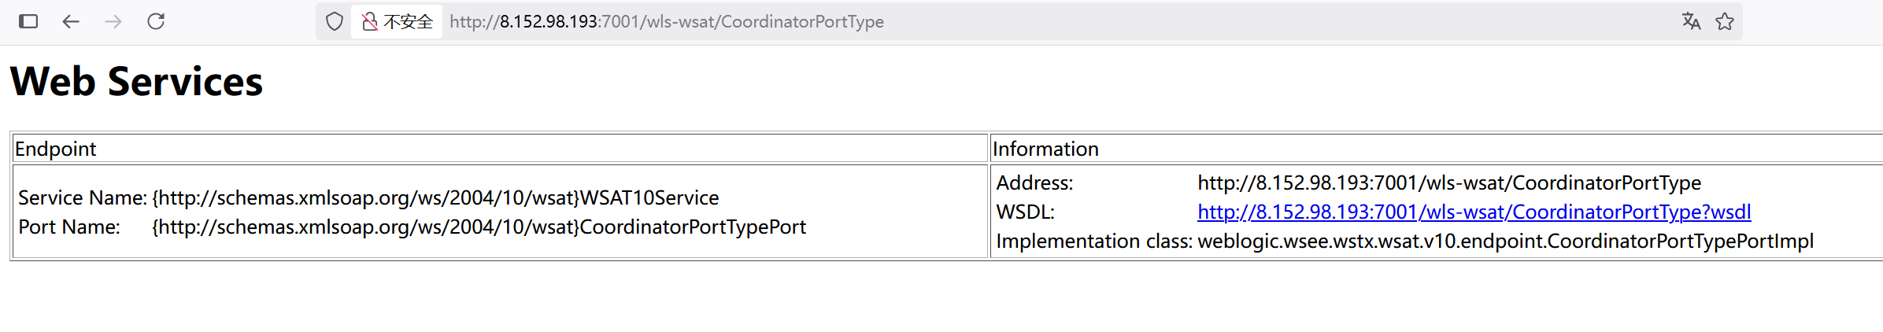Go back to the previous page
This screenshot has height=332, width=1883.
[x=71, y=21]
